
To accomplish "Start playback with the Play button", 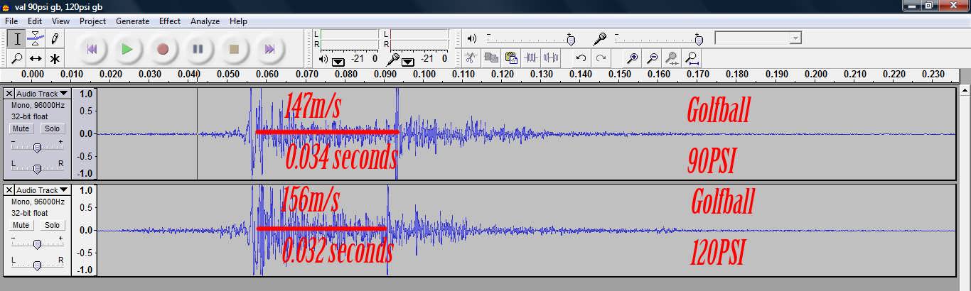I will [x=127, y=49].
